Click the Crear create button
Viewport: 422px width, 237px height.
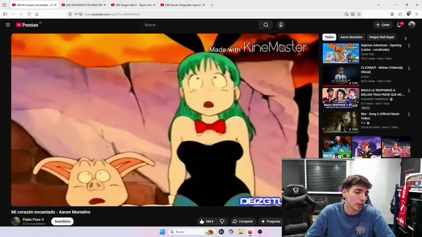382,25
